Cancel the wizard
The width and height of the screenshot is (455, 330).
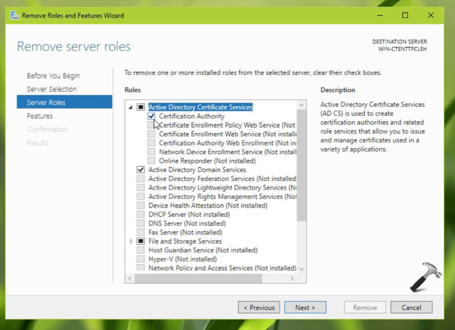(x=411, y=308)
